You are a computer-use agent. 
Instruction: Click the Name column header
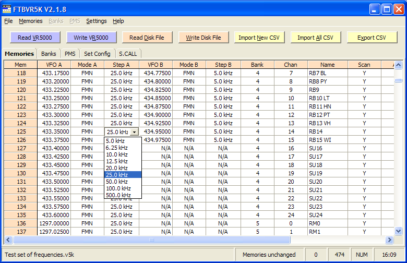pos(328,65)
